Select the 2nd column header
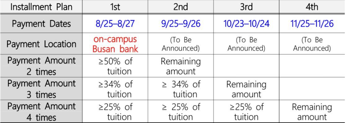Viewport: 349px width, 123px height. [181, 7]
